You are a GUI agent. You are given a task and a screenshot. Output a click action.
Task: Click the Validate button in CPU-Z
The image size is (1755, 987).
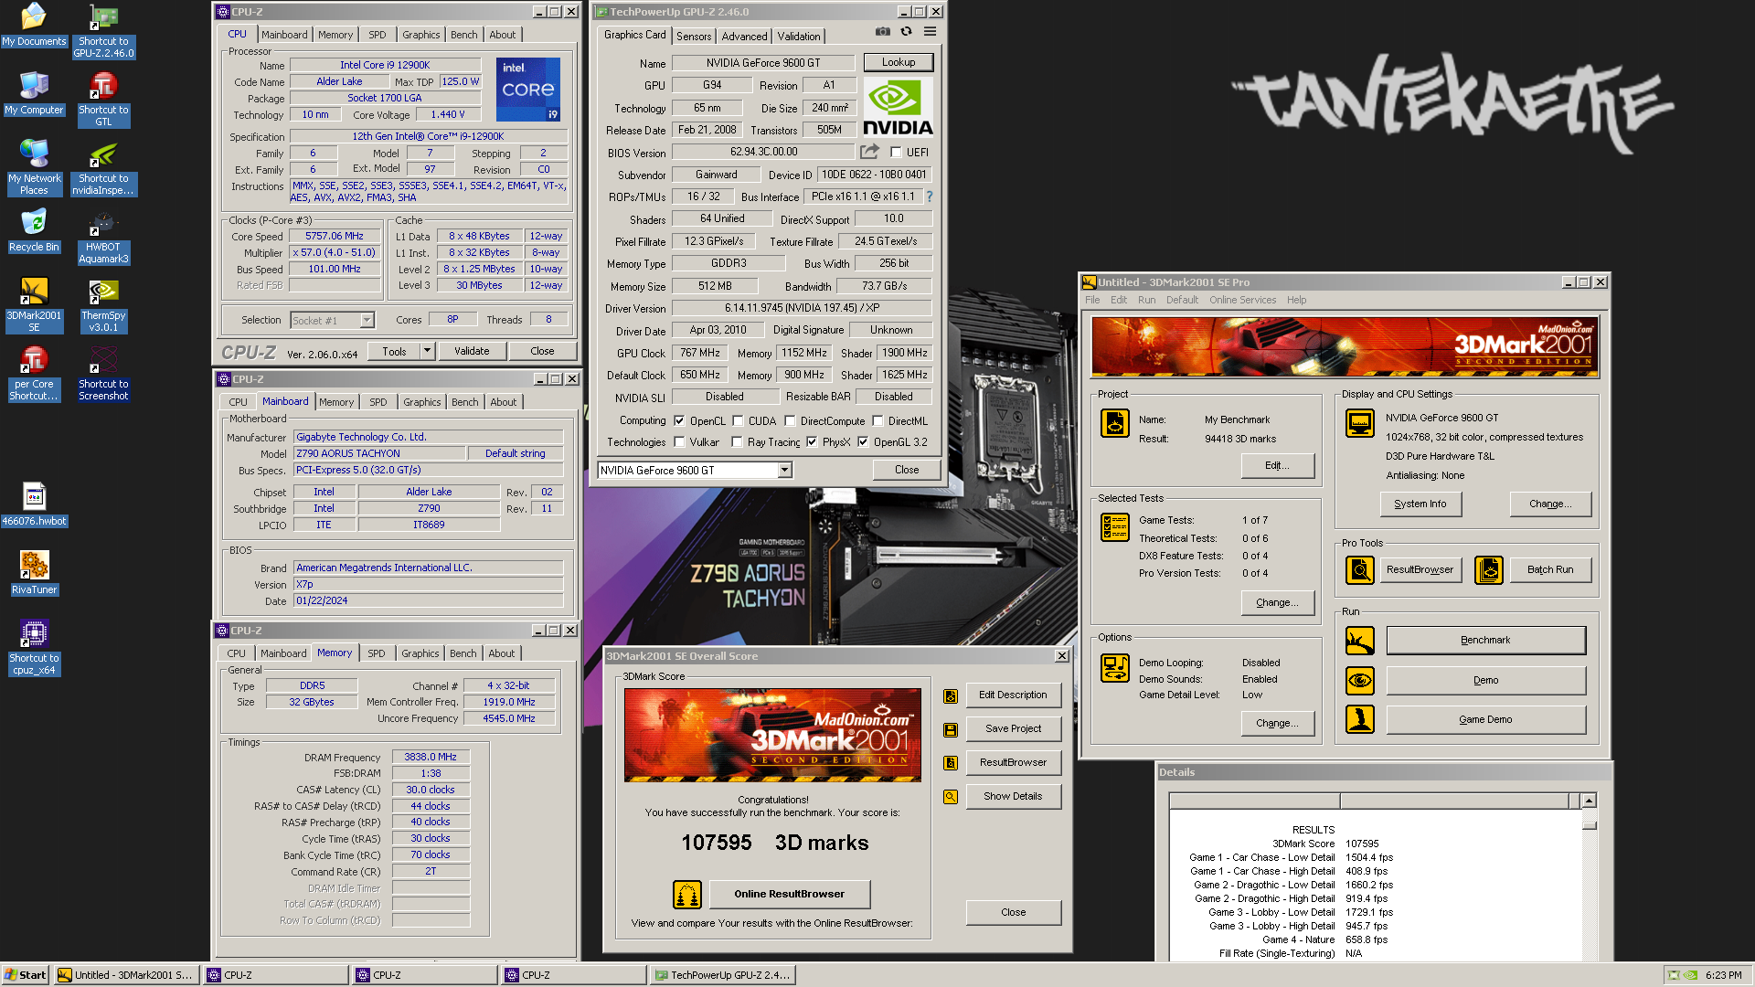pos(472,351)
